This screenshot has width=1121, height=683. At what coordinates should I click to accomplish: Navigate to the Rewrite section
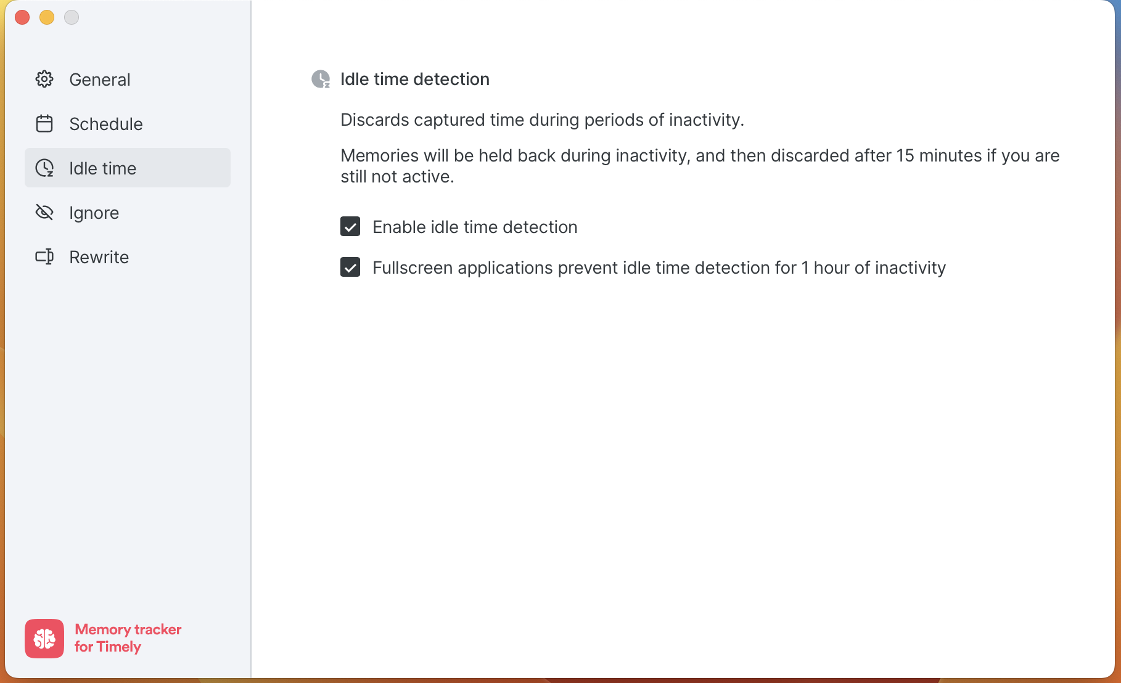point(99,256)
